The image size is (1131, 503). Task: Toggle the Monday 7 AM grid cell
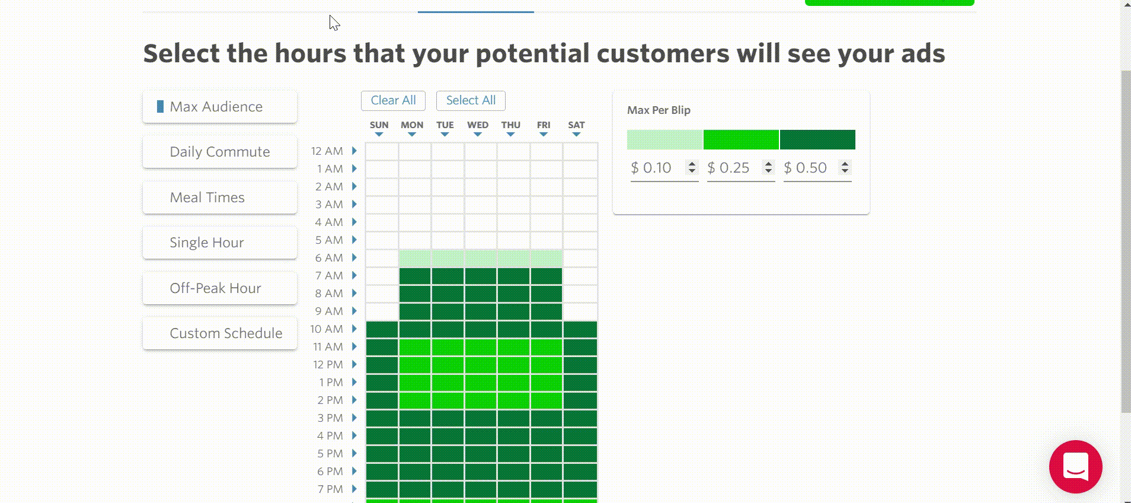pyautogui.click(x=415, y=276)
